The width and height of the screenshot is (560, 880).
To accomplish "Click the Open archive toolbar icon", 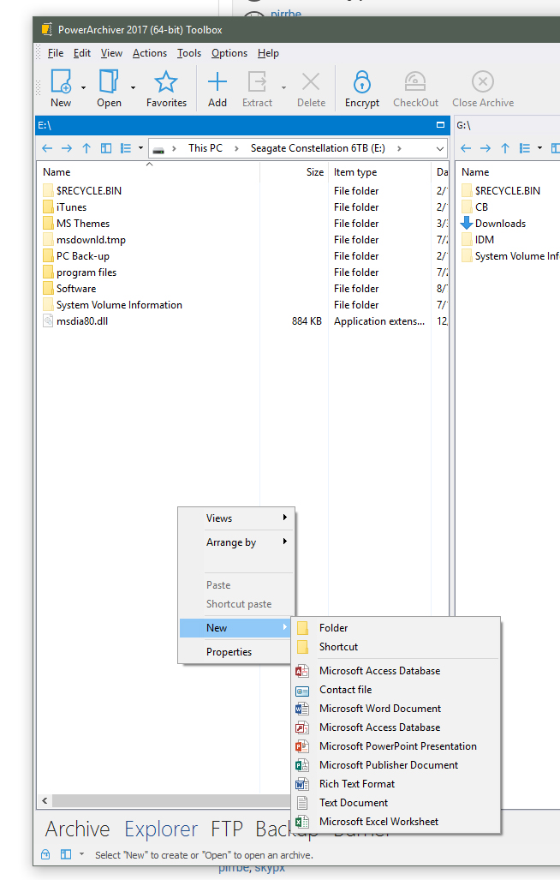I will [109, 82].
